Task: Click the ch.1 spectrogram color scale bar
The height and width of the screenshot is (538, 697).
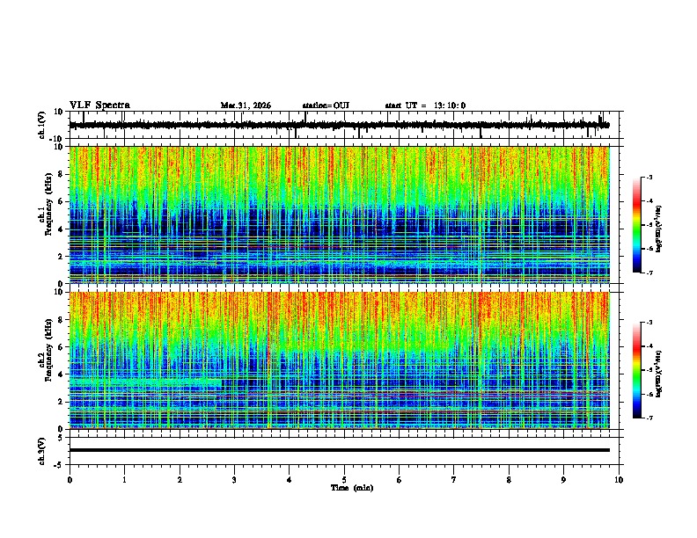Action: (x=637, y=225)
